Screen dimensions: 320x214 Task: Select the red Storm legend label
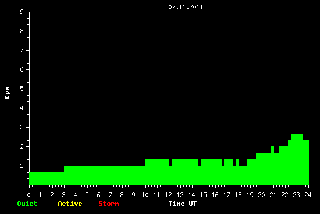click(x=109, y=204)
